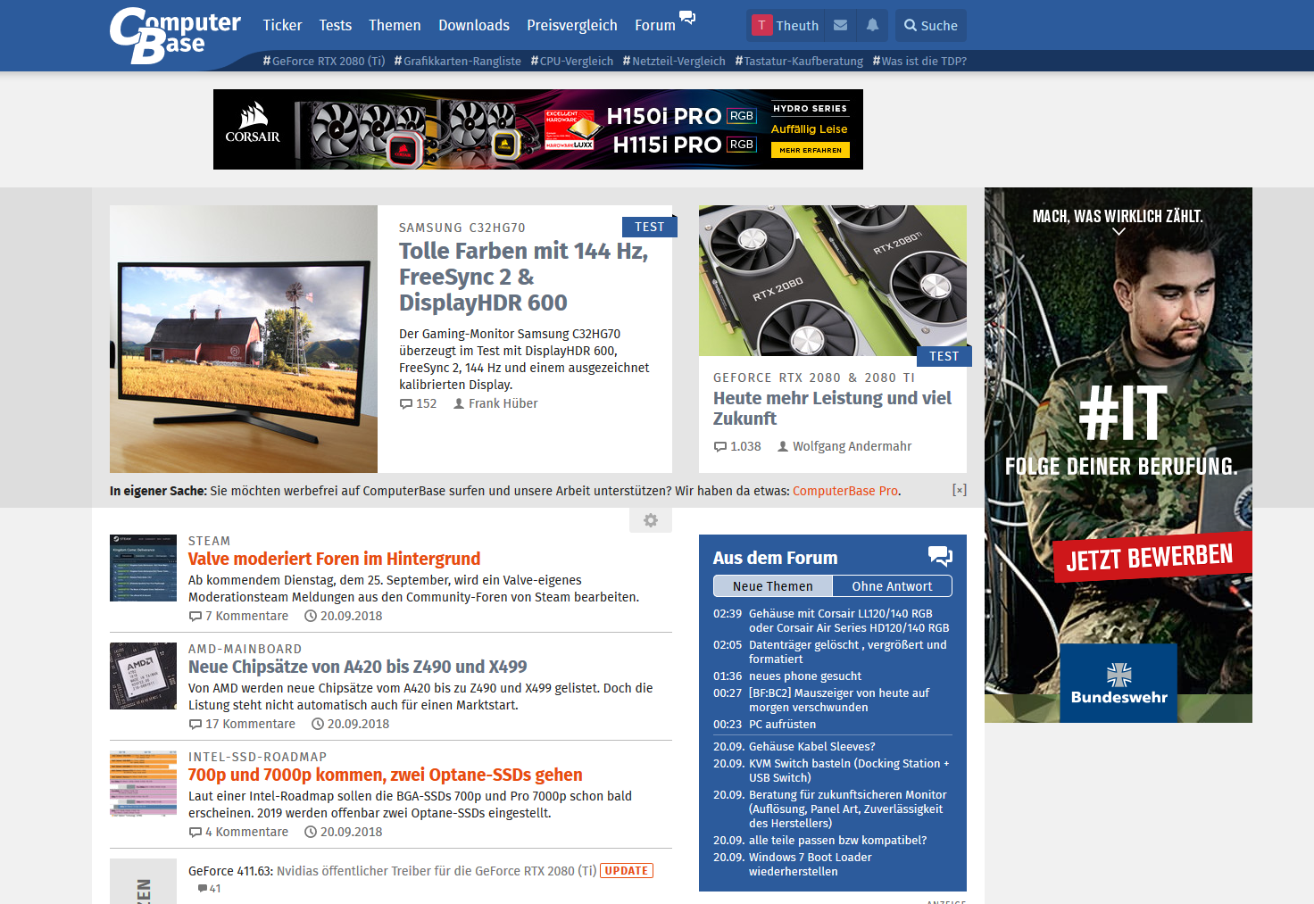1314x904 pixels.
Task: Open the Themen menu
Action: tap(395, 25)
